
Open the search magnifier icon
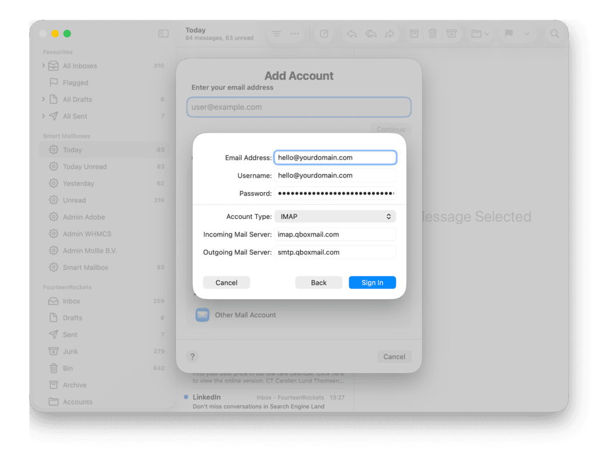click(x=555, y=33)
